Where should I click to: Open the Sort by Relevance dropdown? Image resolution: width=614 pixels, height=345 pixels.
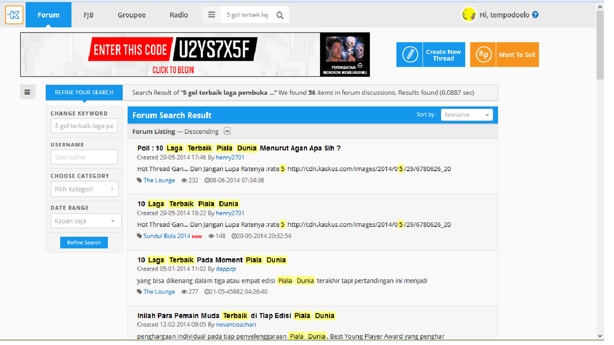(467, 115)
